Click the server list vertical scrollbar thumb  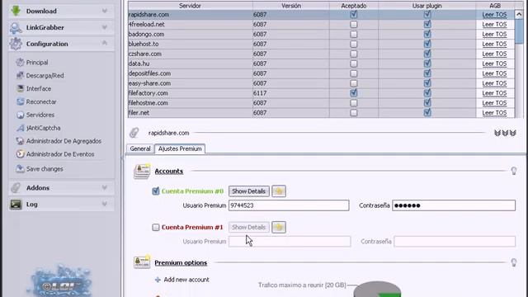[519, 31]
